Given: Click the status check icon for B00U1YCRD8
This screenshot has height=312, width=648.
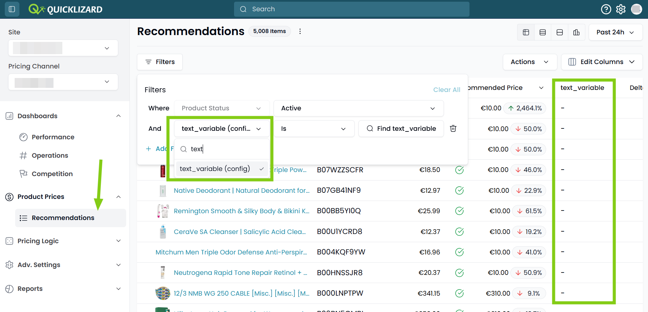Looking at the screenshot, I should (x=459, y=232).
